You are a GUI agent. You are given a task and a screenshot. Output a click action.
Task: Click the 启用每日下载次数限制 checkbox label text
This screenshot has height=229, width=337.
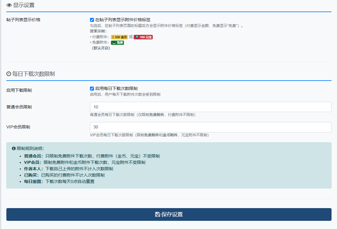[x=116, y=88]
